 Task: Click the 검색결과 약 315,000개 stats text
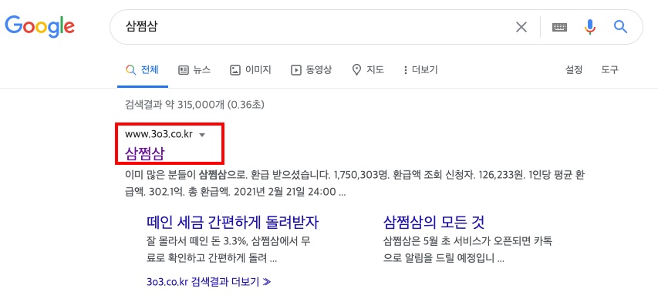click(x=194, y=104)
